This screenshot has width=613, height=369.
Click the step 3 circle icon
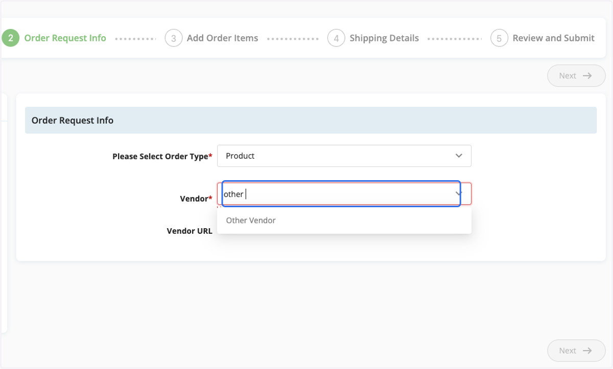174,38
